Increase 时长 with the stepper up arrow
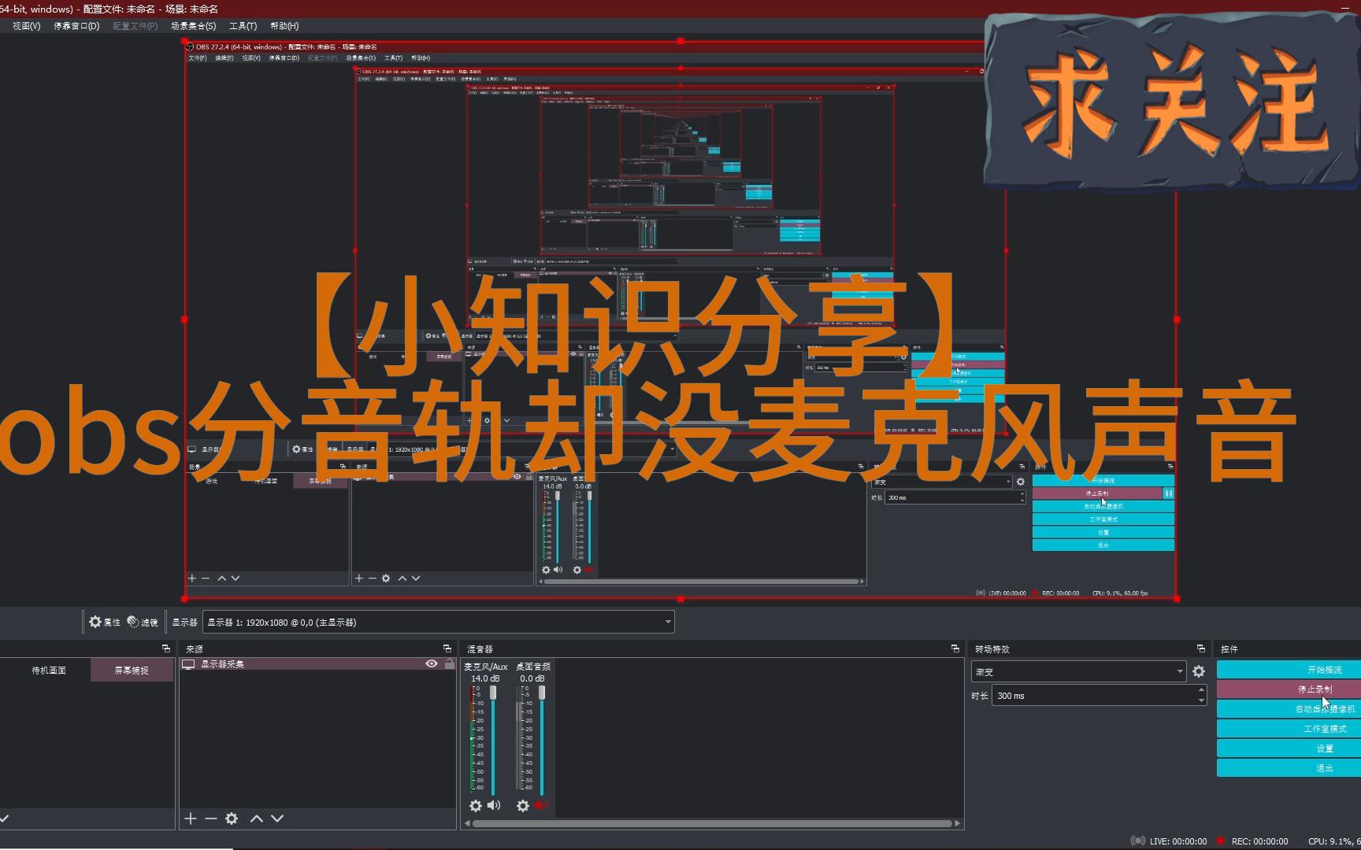 click(x=1200, y=691)
